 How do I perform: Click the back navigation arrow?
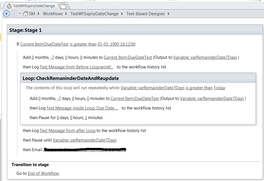point(6,14)
